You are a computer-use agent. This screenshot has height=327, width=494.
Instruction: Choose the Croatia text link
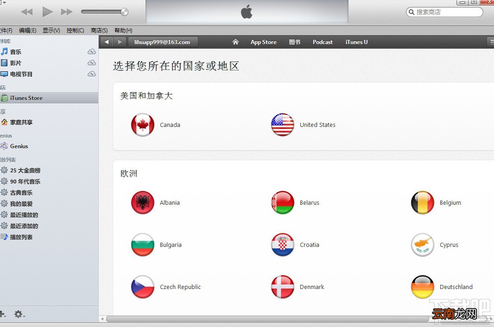tap(310, 245)
